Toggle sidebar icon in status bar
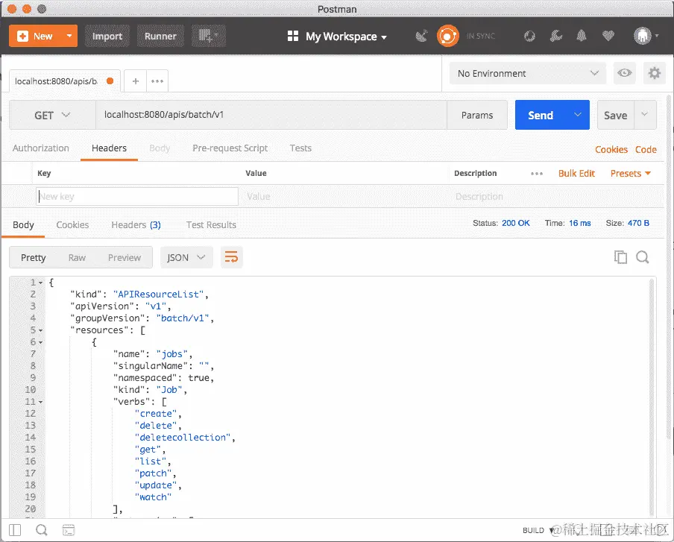 pos(15,530)
